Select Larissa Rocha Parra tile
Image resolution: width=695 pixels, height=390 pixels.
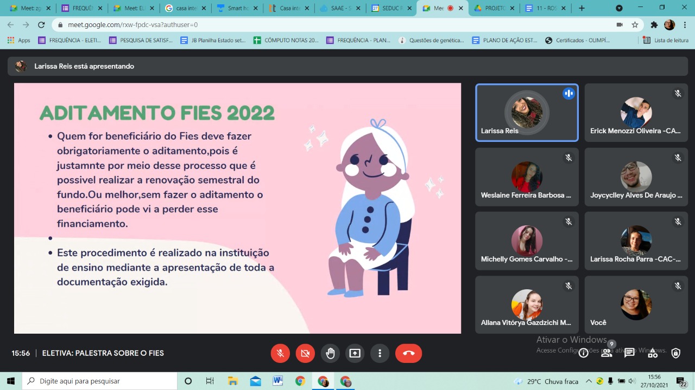click(636, 241)
